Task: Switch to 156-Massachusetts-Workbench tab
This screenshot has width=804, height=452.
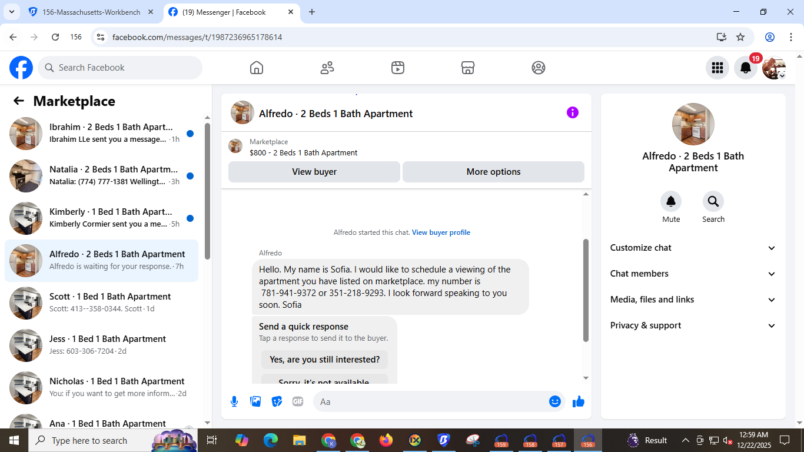Action: [92, 12]
